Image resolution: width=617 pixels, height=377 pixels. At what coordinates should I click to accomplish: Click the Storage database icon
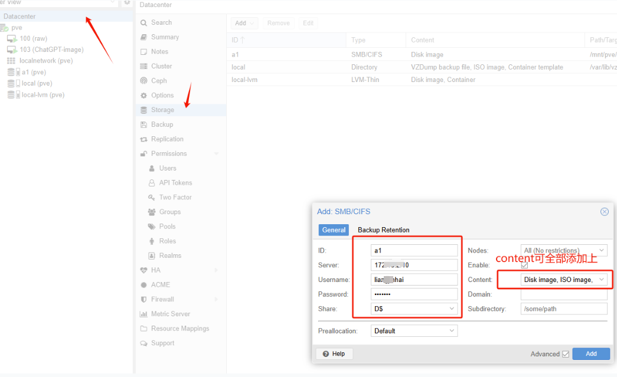tap(143, 110)
